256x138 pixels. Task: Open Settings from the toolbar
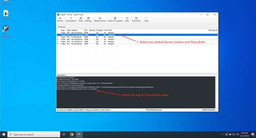tap(88, 19)
